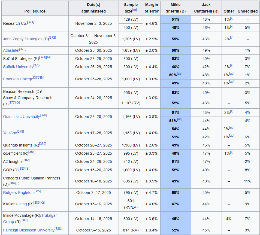Select the 55% Sherrill cell for John Zogby
The image size is (260, 235).
click(176, 39)
